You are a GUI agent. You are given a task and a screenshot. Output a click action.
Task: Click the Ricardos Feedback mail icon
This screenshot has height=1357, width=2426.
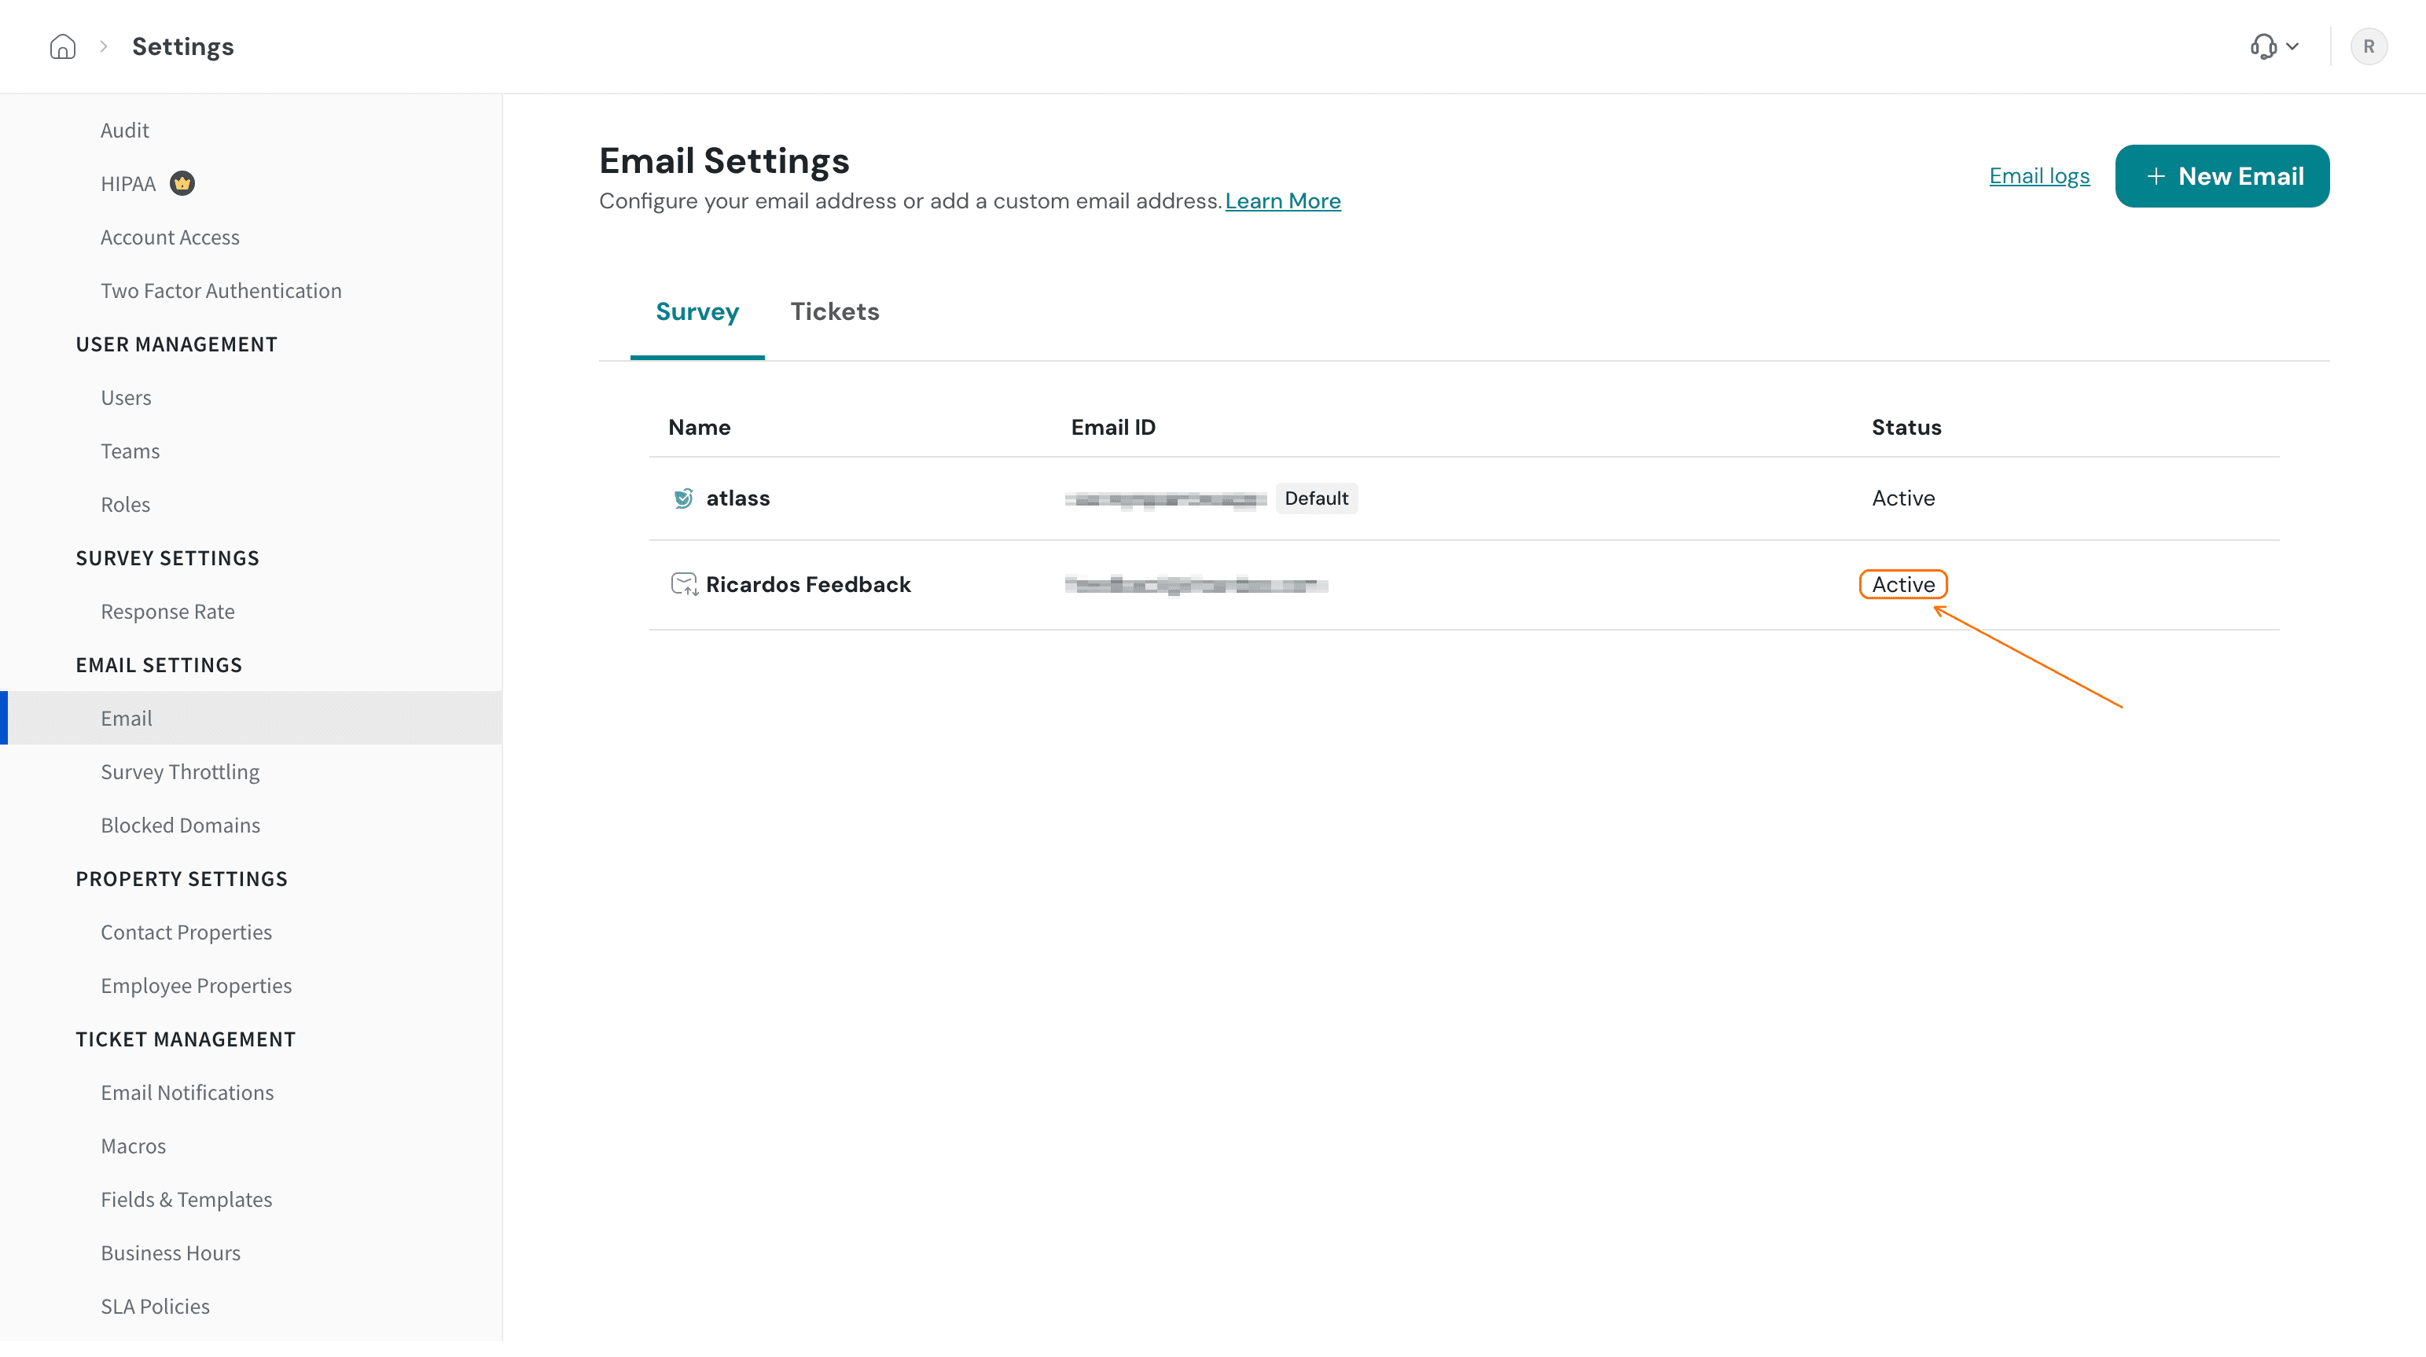point(684,584)
